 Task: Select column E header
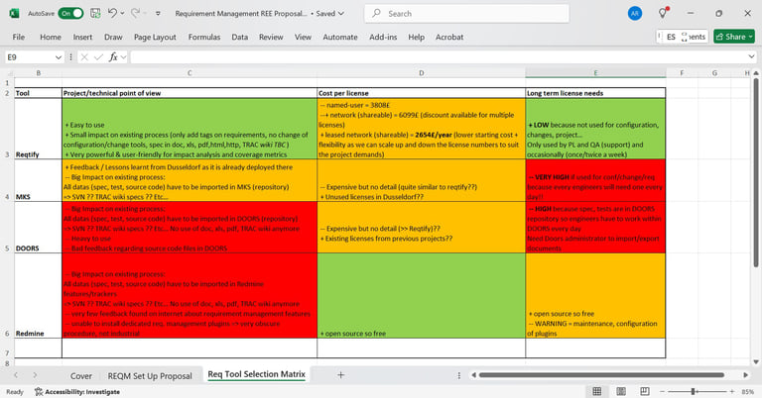pos(595,73)
